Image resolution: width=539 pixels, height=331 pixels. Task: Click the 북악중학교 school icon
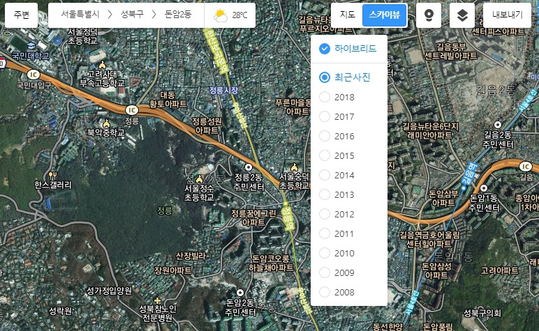106,123
